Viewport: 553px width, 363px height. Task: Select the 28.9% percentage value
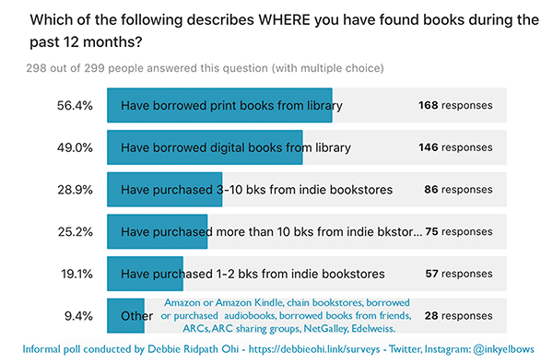76,190
